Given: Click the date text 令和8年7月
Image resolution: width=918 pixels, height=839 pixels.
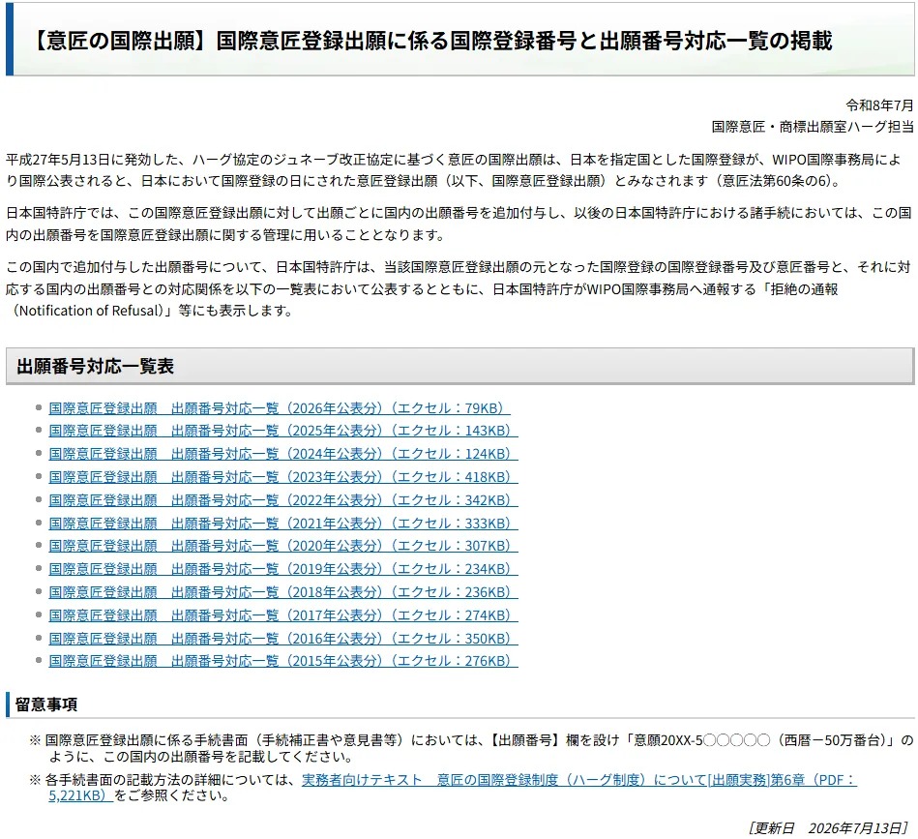Looking at the screenshot, I should click(x=879, y=105).
